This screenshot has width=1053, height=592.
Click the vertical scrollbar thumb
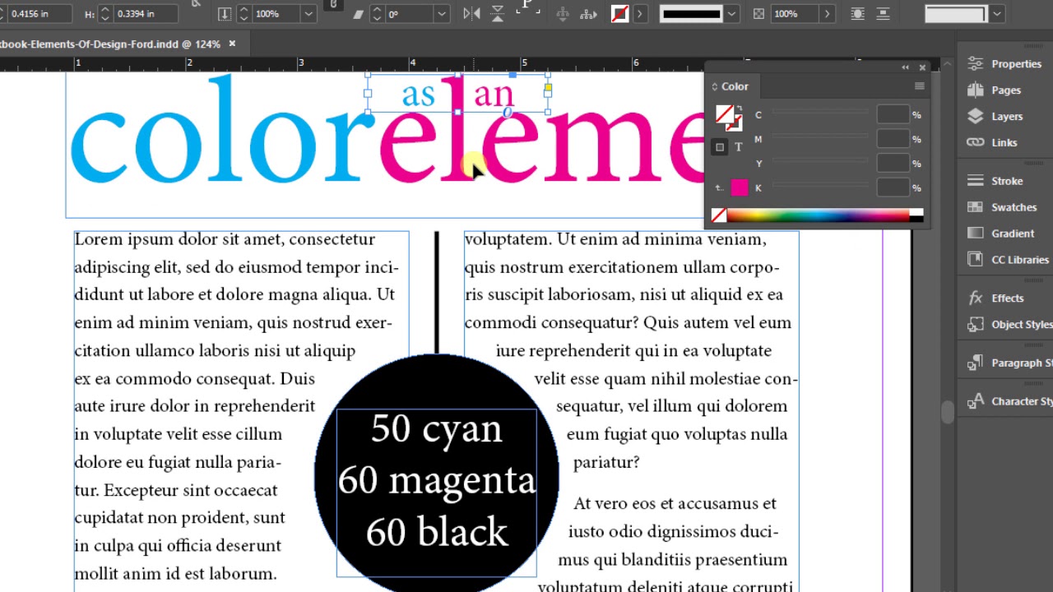948,411
